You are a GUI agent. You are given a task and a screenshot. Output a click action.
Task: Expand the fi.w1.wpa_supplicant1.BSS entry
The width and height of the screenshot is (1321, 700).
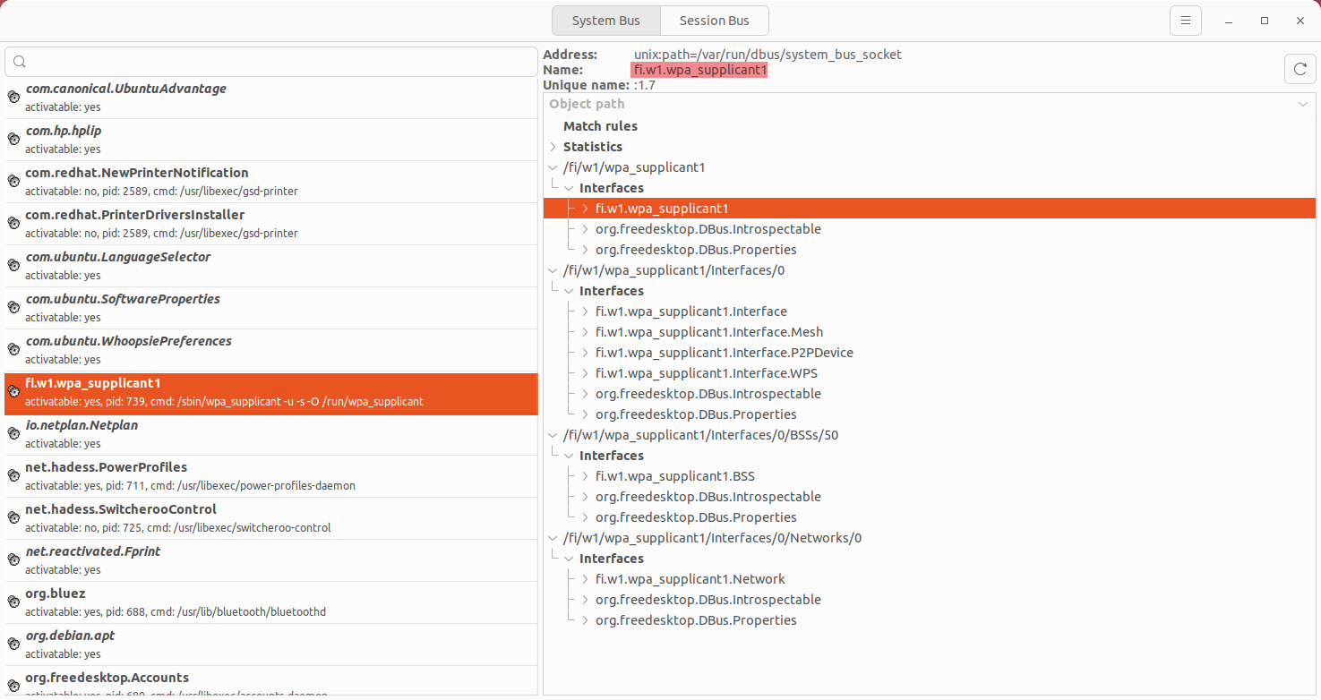[585, 476]
